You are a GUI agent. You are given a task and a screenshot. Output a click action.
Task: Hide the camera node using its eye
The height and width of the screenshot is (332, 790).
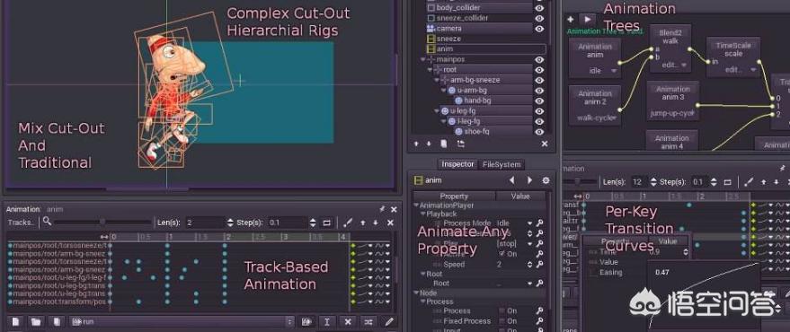pos(539,29)
